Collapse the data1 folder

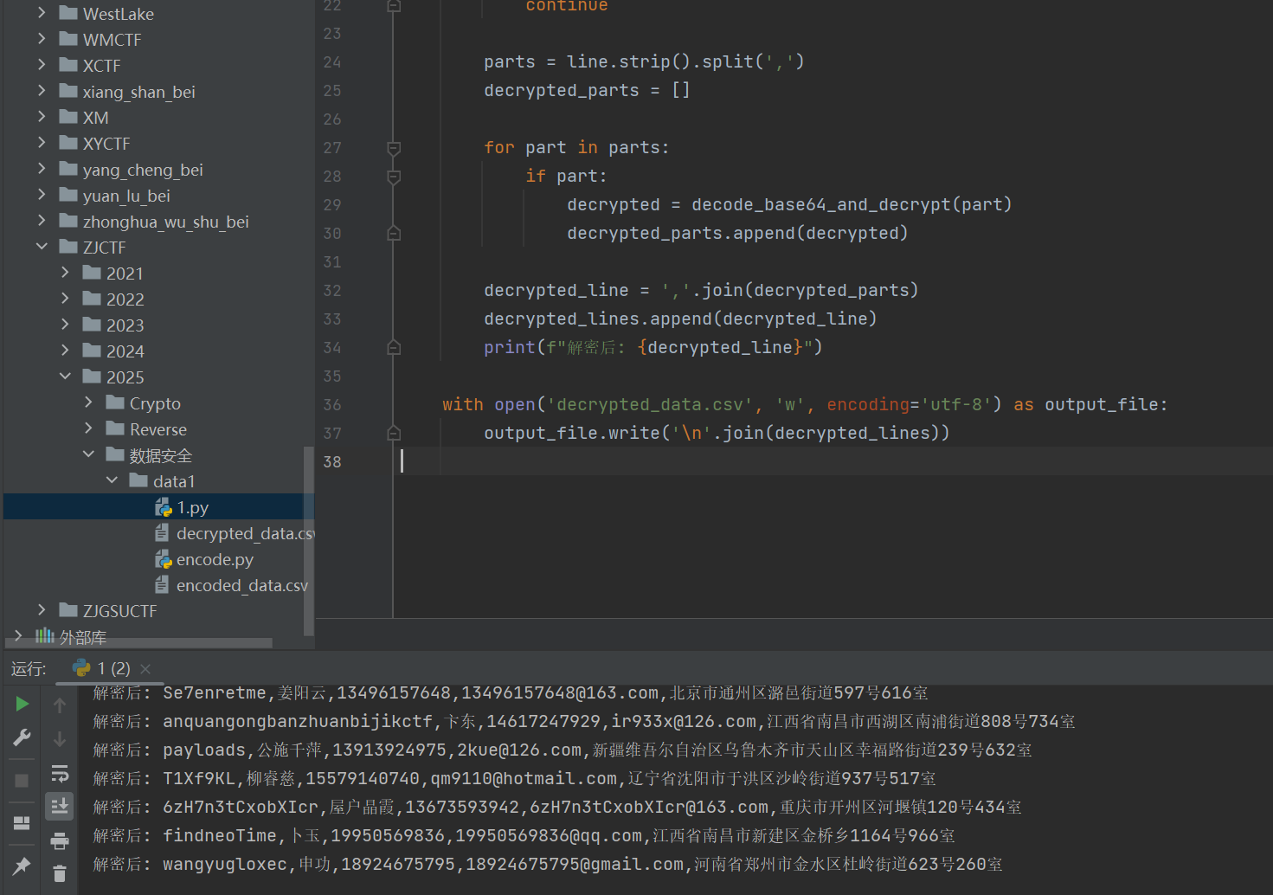pyautogui.click(x=112, y=481)
